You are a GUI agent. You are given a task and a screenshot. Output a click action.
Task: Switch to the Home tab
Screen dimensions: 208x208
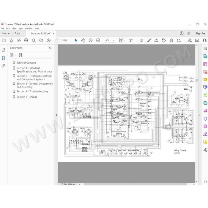[6, 33]
